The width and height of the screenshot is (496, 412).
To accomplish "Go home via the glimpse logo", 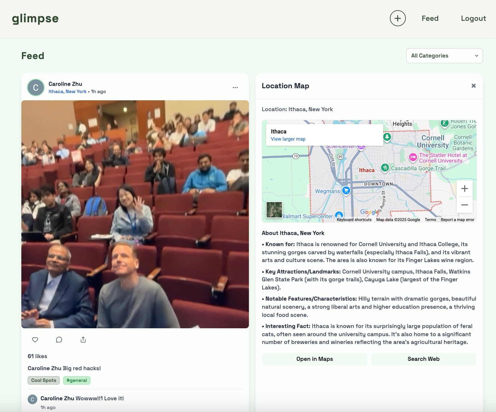I will tap(35, 18).
